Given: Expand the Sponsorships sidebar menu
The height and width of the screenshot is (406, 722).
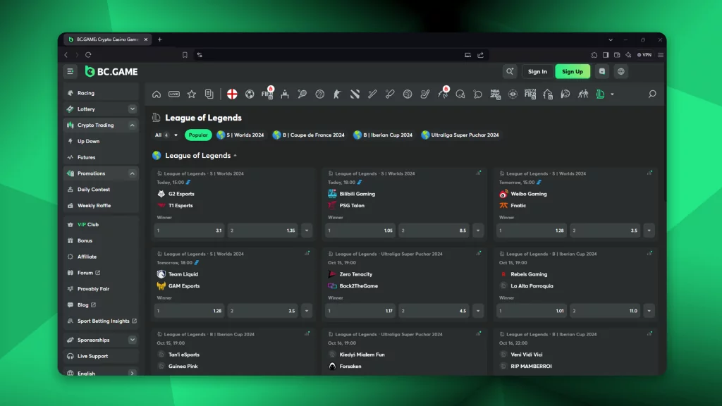Looking at the screenshot, I should 132,340.
